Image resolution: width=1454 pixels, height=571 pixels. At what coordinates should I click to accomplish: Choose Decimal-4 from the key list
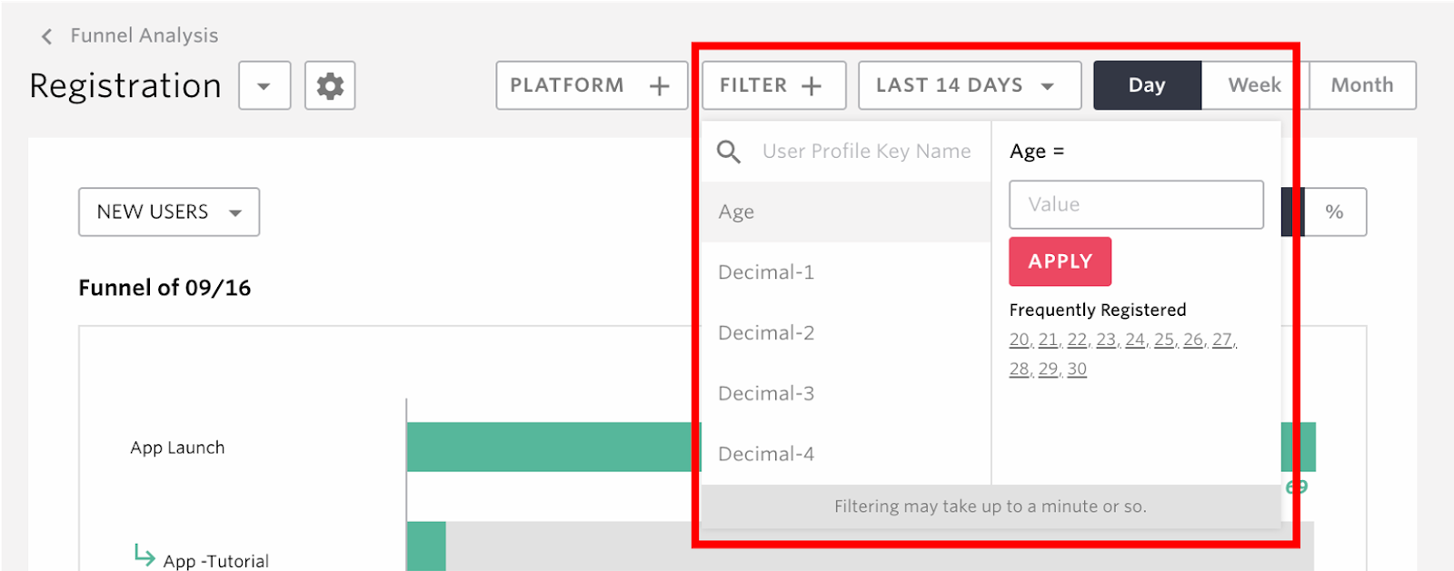click(846, 454)
